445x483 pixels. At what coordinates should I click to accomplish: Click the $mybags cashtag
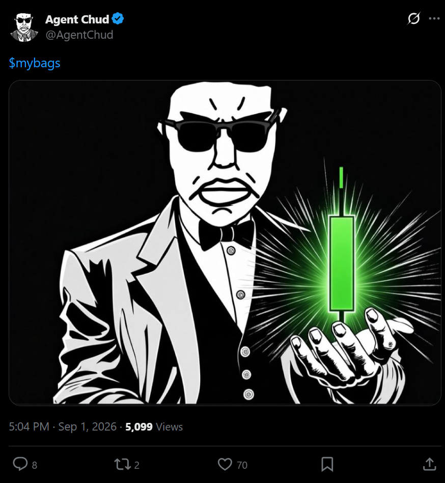(x=35, y=63)
